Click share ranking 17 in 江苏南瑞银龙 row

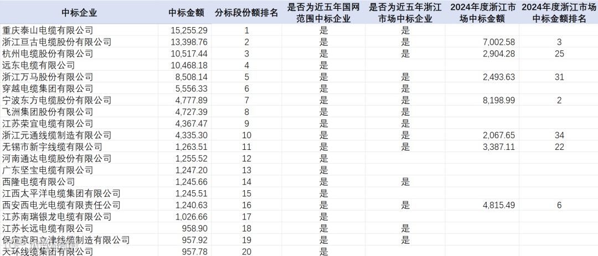(x=247, y=217)
